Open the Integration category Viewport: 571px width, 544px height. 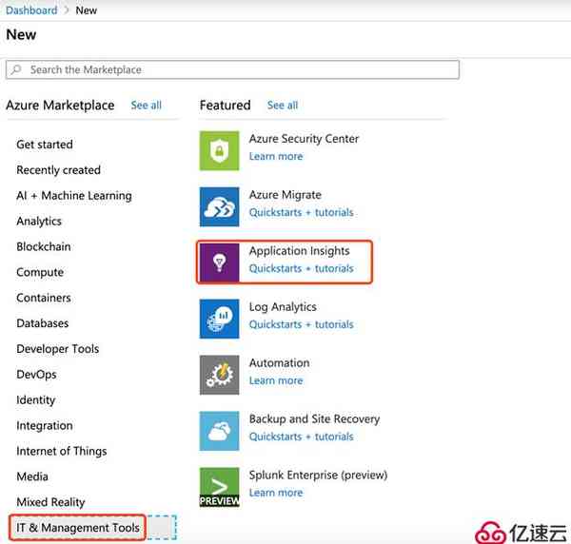point(45,425)
